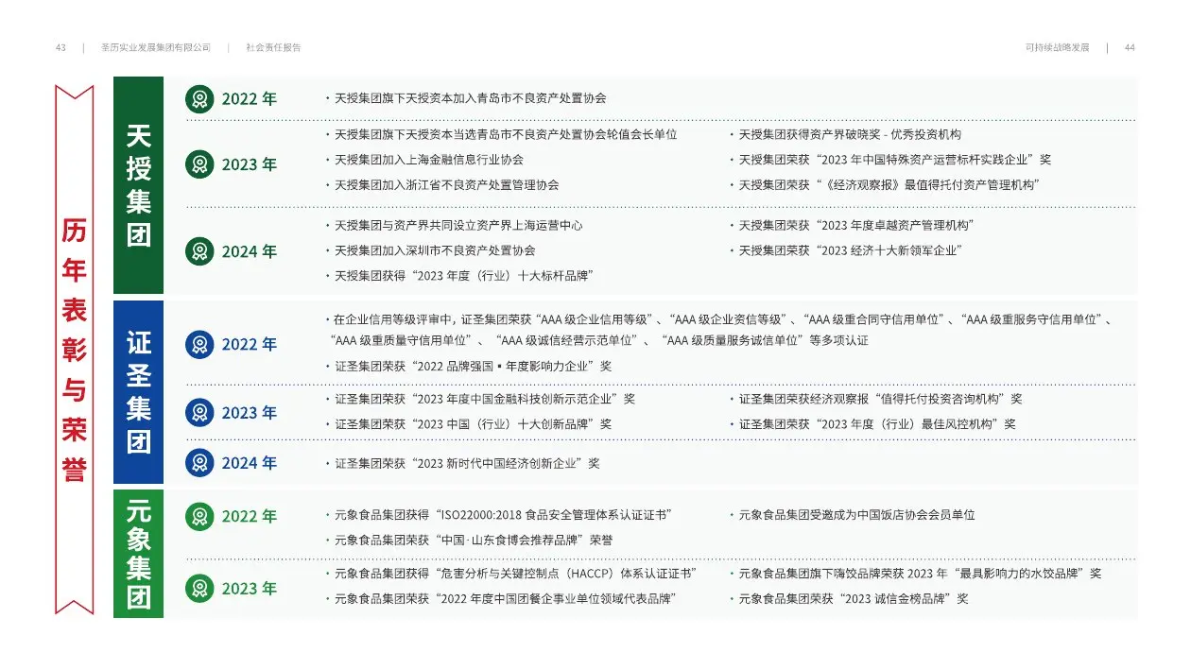Image resolution: width=1191 pixels, height=670 pixels.
Task: Click line 元象食品集团荣获“2023 诚信金榜品牌”奖
Action: pyautogui.click(x=849, y=599)
